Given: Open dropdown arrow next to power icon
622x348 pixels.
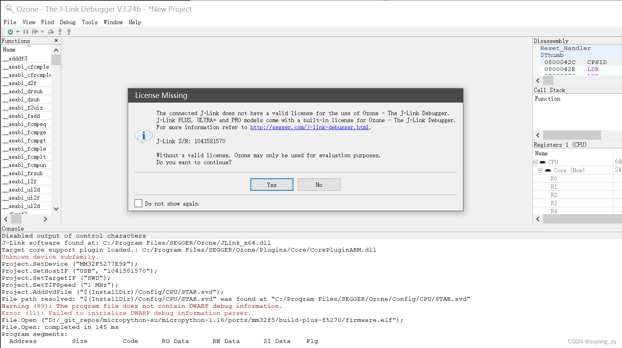Looking at the screenshot, I should click(18, 32).
